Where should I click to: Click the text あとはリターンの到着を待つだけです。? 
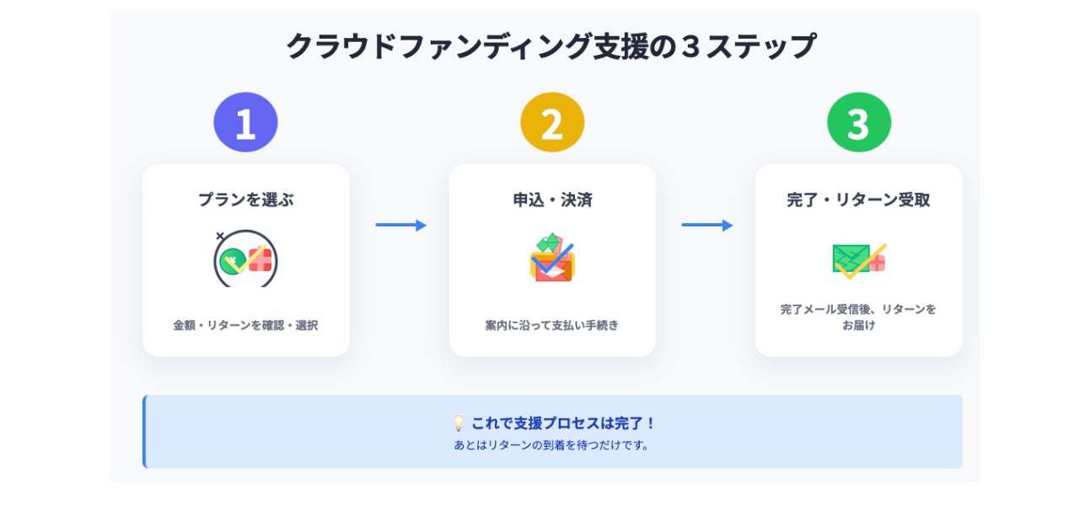pos(552,445)
